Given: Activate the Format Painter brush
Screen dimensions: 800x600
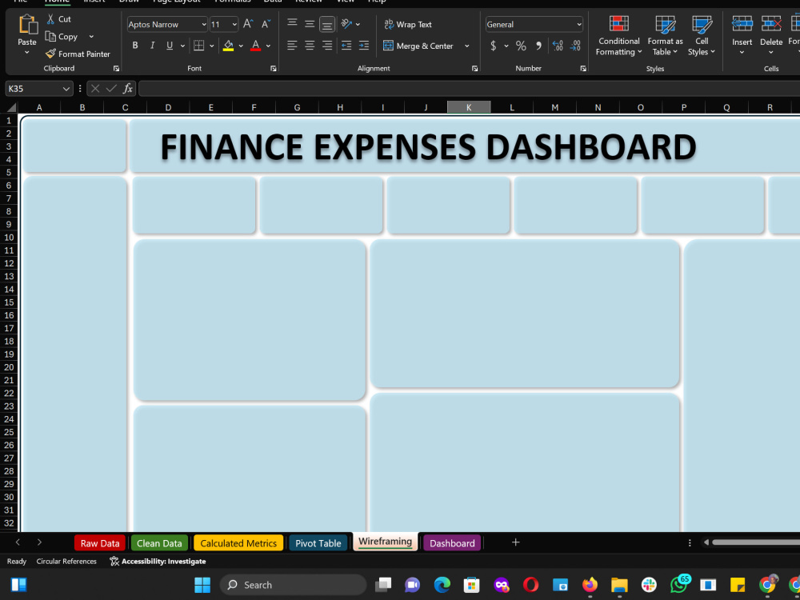Looking at the screenshot, I should [50, 54].
